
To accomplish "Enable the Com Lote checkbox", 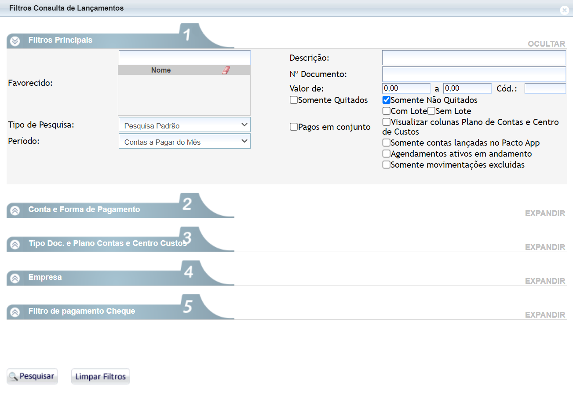I will (387, 111).
